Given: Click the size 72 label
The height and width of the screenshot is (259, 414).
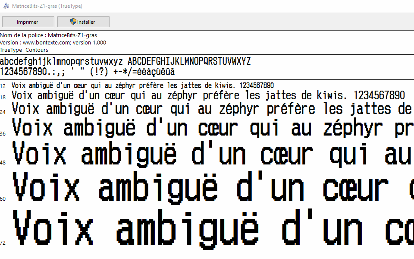Looking at the screenshot, I should [x=3, y=243].
